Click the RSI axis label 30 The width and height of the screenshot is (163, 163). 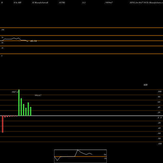(x=2, y=48)
